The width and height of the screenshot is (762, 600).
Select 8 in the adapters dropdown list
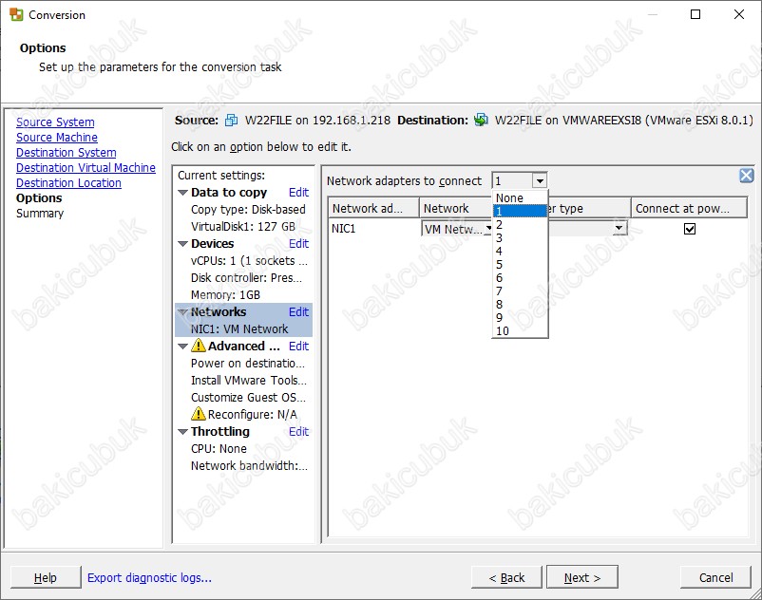point(520,305)
